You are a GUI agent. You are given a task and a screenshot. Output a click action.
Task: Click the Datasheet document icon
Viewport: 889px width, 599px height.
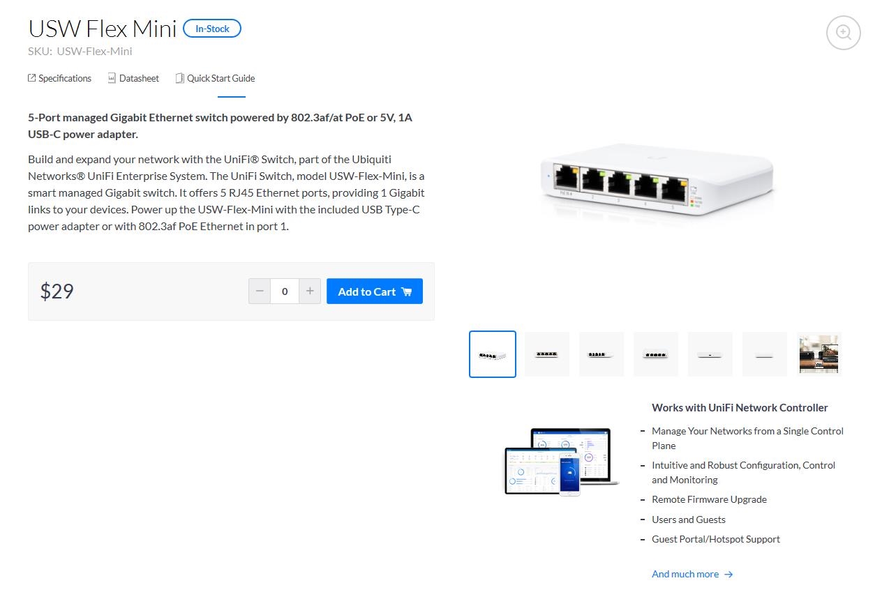[x=112, y=78]
